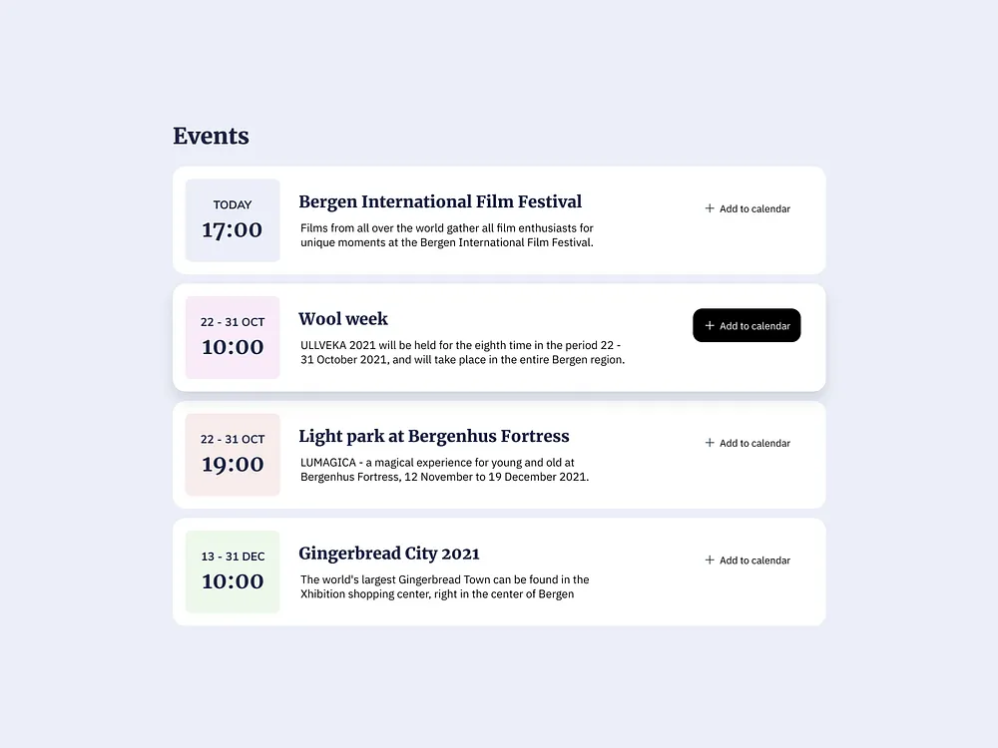Select the TODAY 17:00 time badge
Image resolution: width=998 pixels, height=748 pixels.
233,219
